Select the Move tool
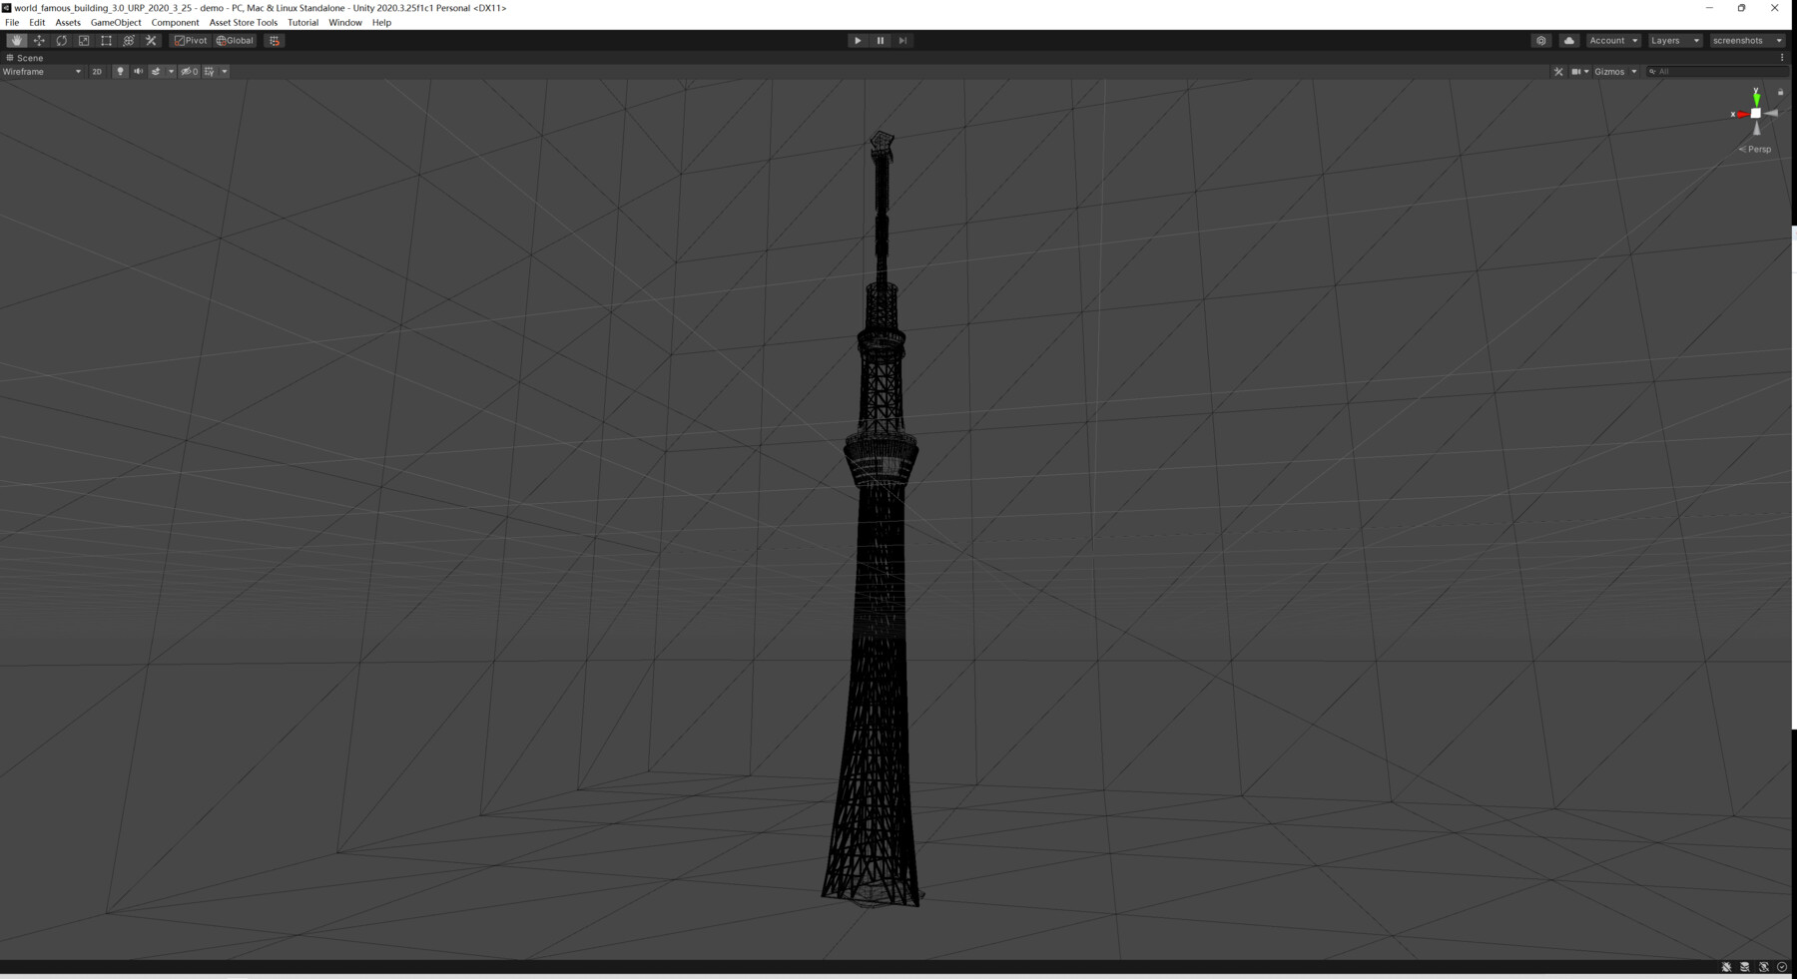Viewport: 1797px width, 979px height. [39, 40]
